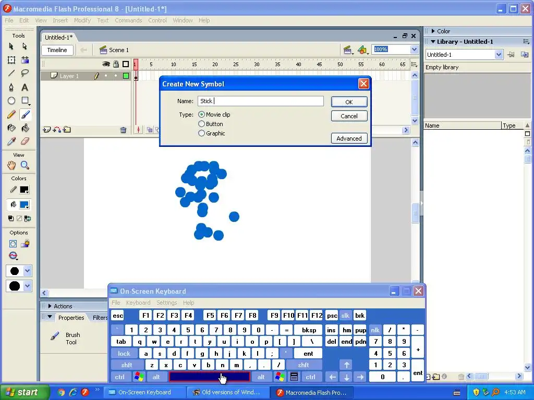This screenshot has width=534, height=400.
Task: Click the bksp key on On-Screen Keyboard
Action: click(309, 330)
